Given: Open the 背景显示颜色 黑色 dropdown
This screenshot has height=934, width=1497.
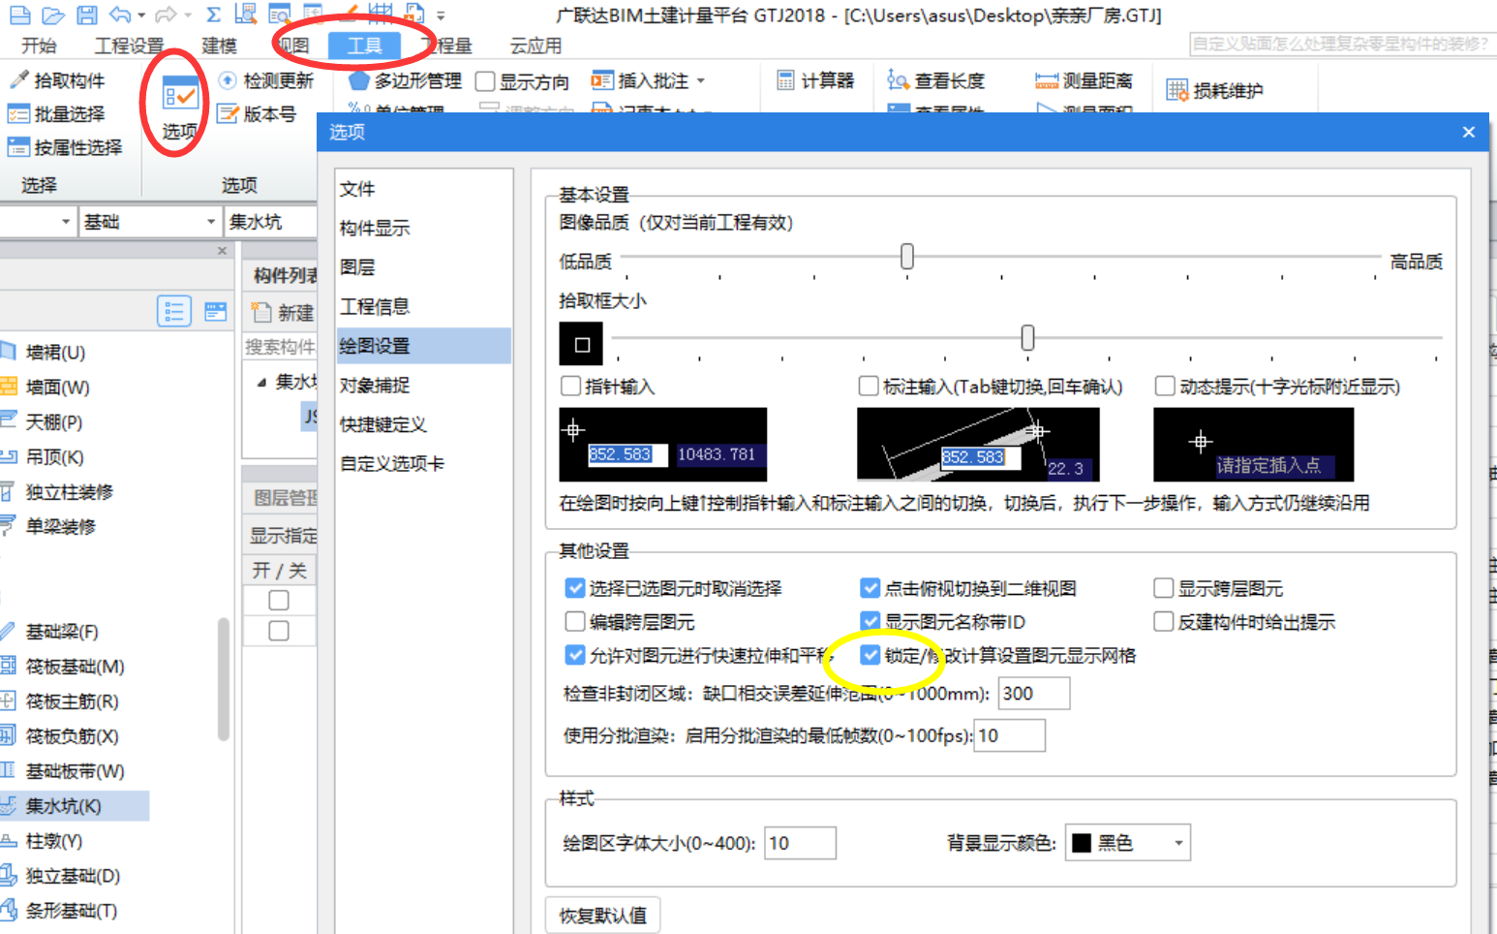Looking at the screenshot, I should [x=1128, y=843].
